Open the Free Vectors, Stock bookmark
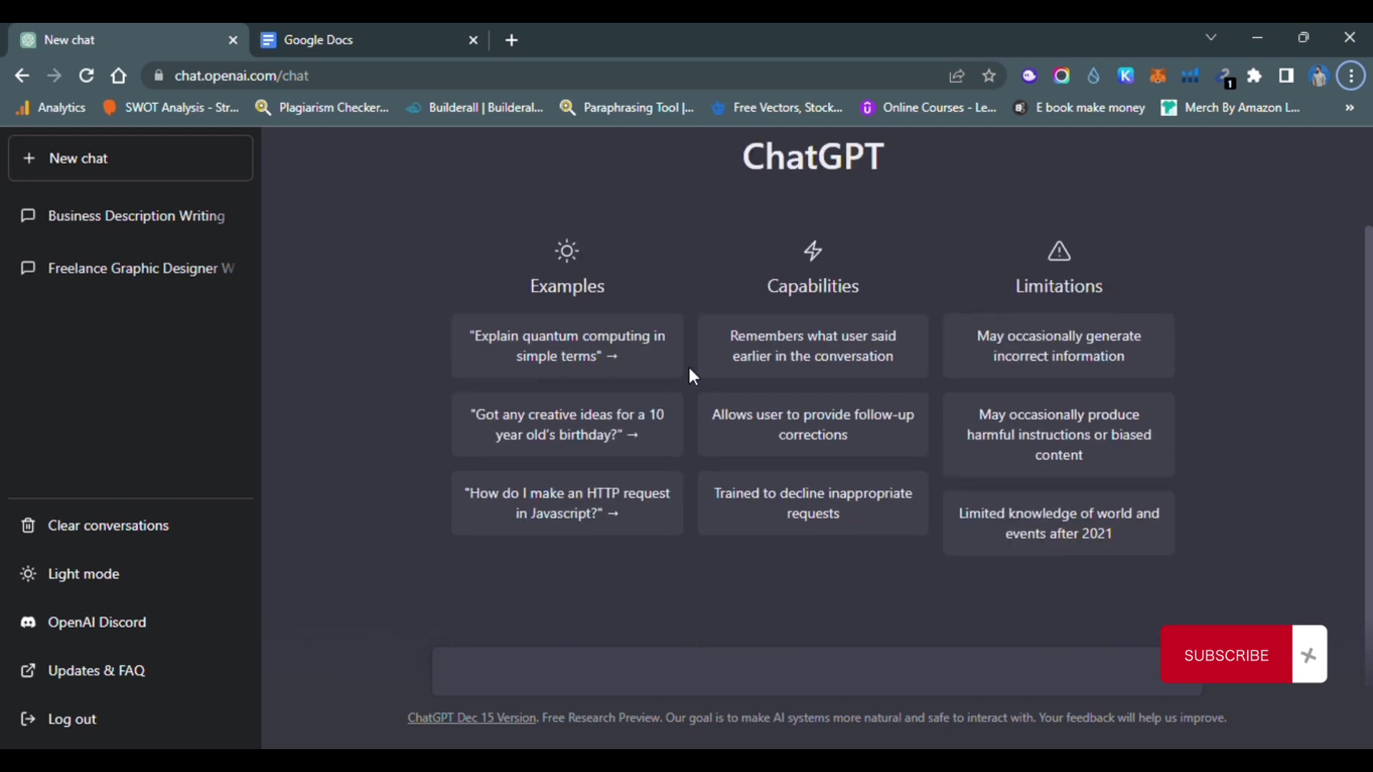The width and height of the screenshot is (1373, 772). pyautogui.click(x=778, y=108)
